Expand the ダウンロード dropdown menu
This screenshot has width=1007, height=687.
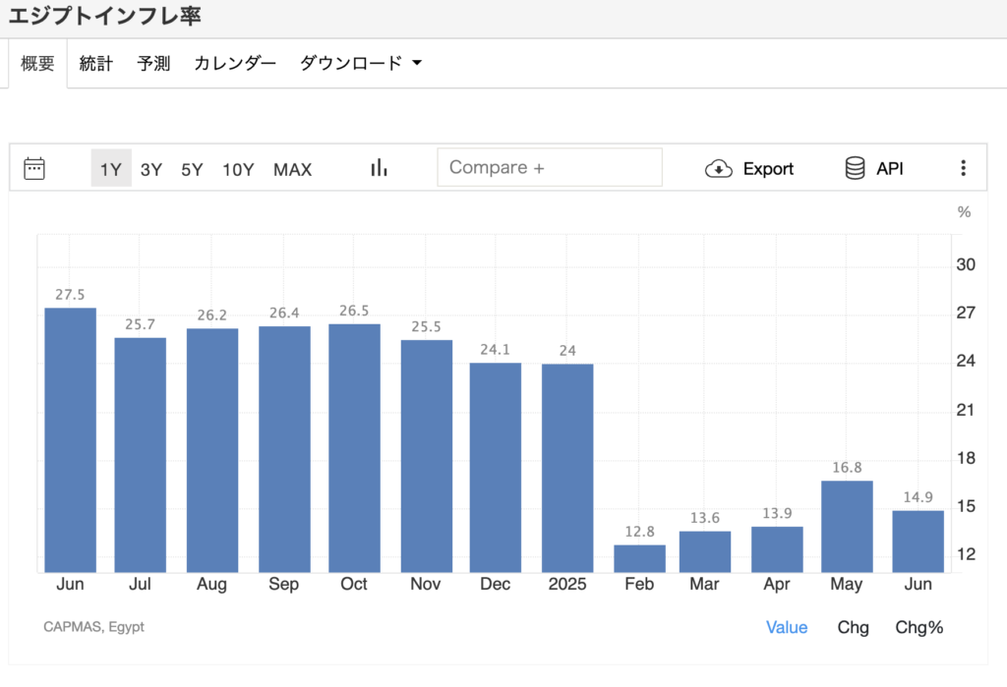click(x=360, y=61)
